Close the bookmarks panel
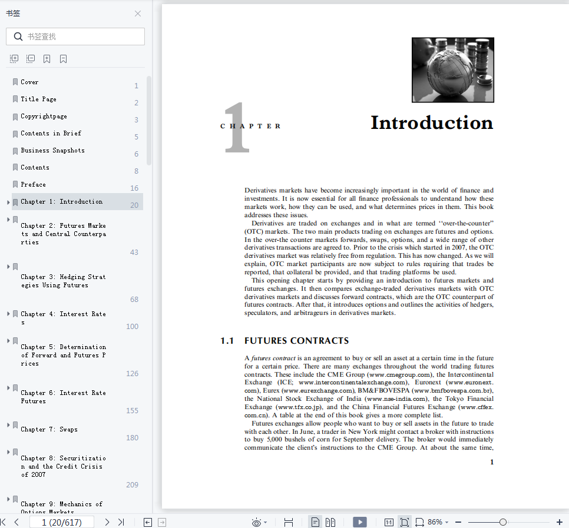The width and height of the screenshot is (569, 528). click(x=137, y=14)
